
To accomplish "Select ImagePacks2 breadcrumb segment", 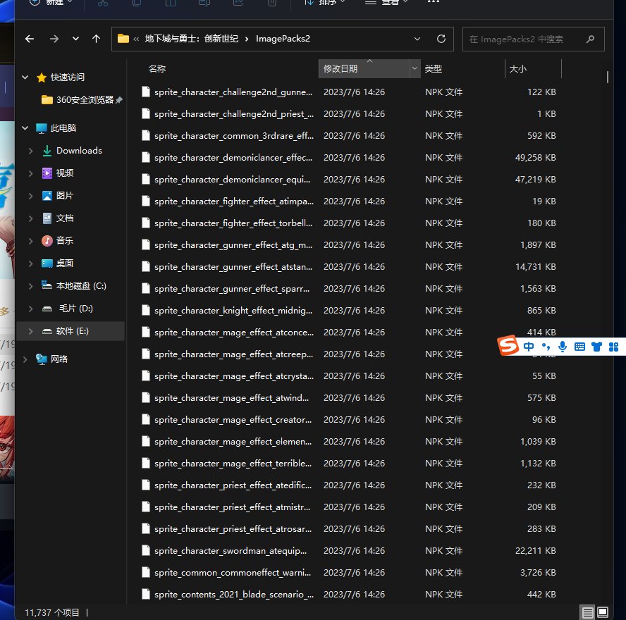I will coord(283,39).
